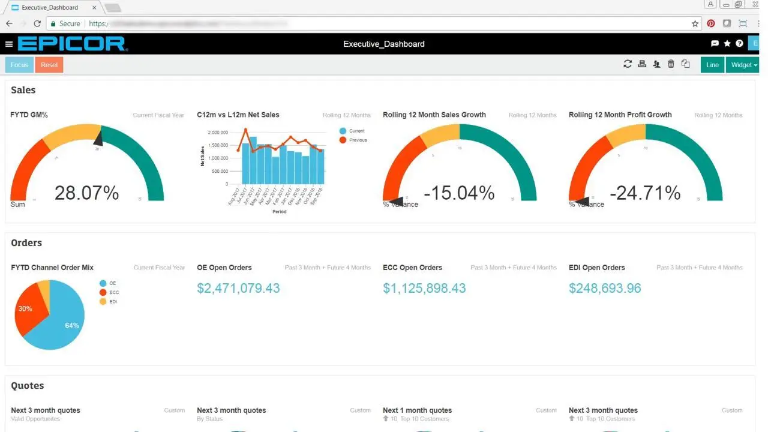Image resolution: width=768 pixels, height=432 pixels.
Task: Open the user avatar menu in the header
Action: pos(755,43)
